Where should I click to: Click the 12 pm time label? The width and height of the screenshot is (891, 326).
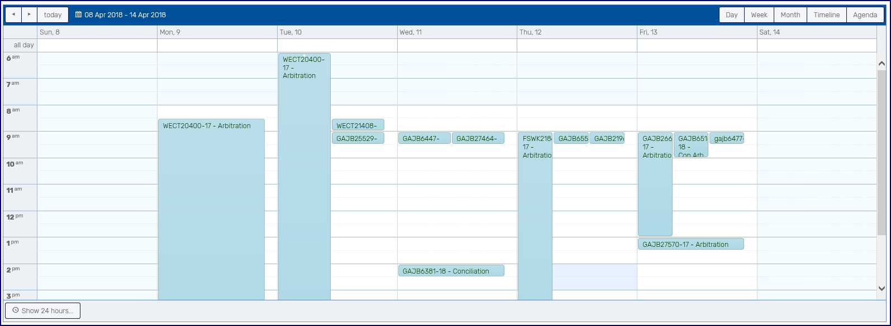pyautogui.click(x=15, y=217)
